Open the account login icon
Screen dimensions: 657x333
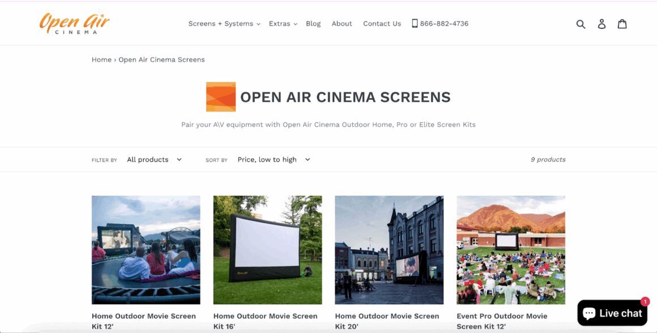(x=601, y=24)
